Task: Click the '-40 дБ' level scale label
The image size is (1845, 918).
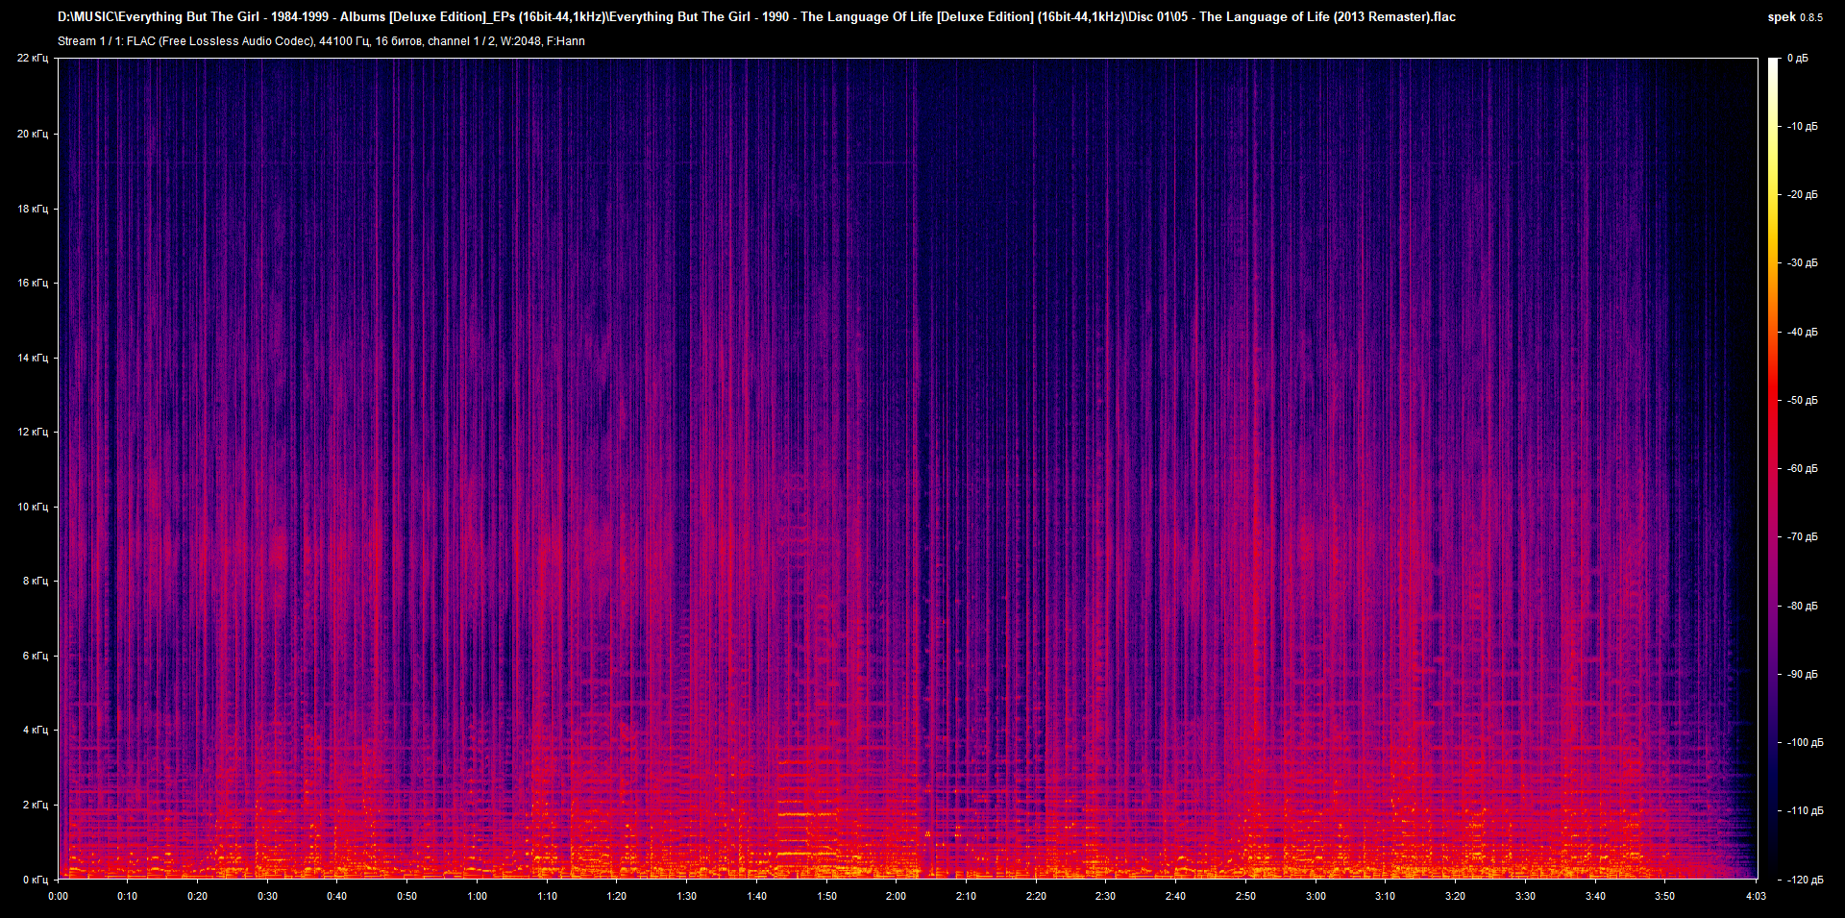Action: click(1802, 332)
